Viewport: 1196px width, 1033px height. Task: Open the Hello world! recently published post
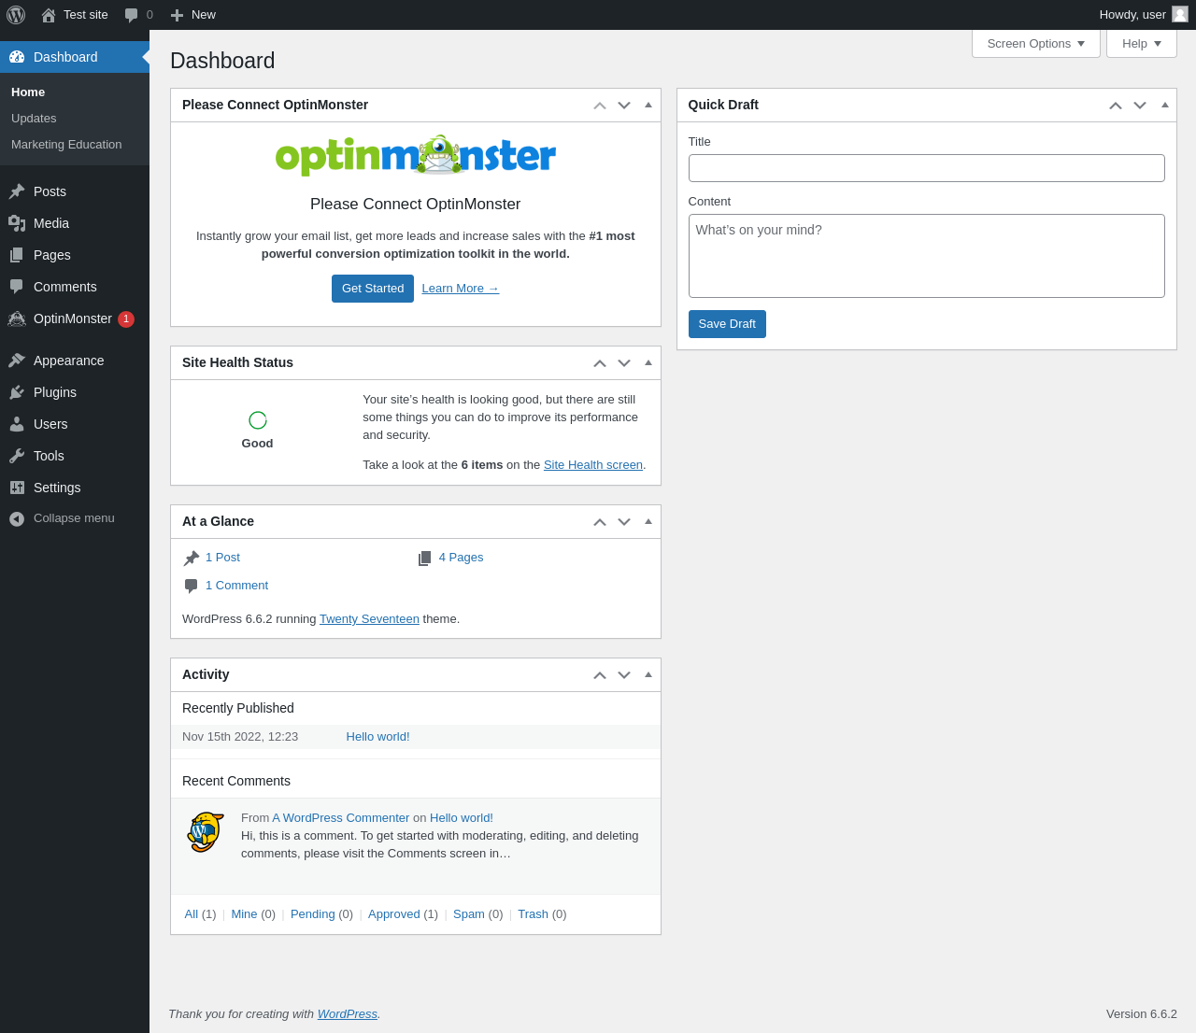click(378, 737)
